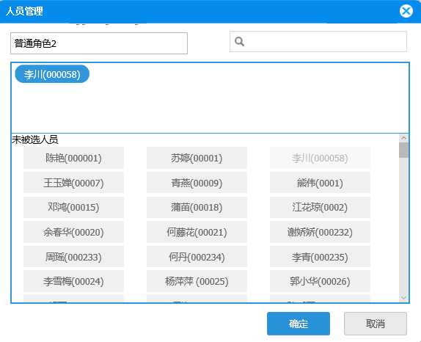Viewport: 421px width, 342px height.
Task: Add 青燕(00009) to the role
Action: pos(197,183)
